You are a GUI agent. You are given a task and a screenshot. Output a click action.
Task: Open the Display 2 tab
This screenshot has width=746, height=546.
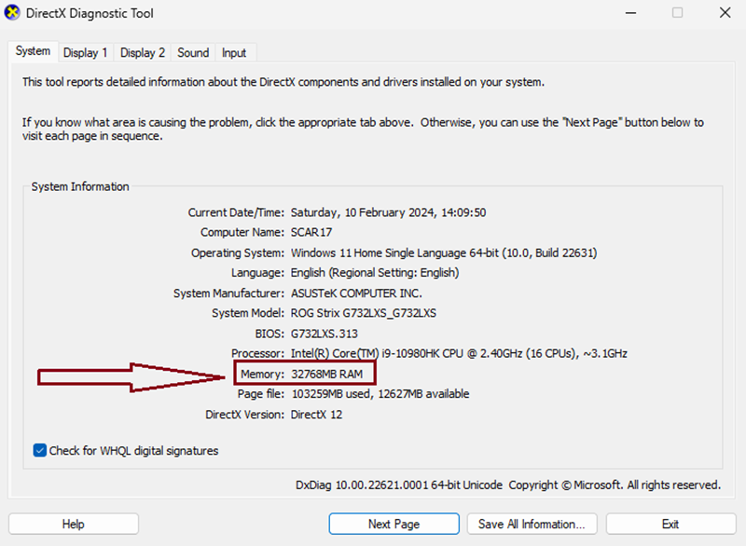[143, 53]
